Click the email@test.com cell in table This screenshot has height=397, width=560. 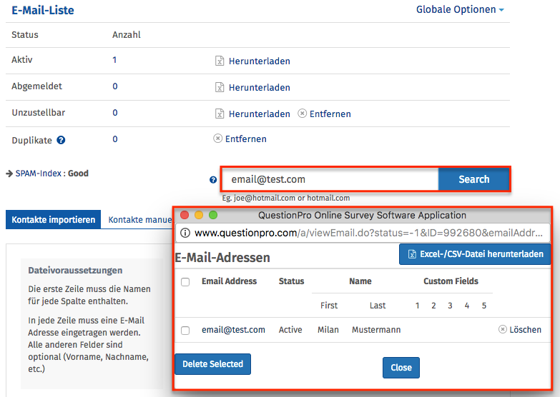pos(233,330)
